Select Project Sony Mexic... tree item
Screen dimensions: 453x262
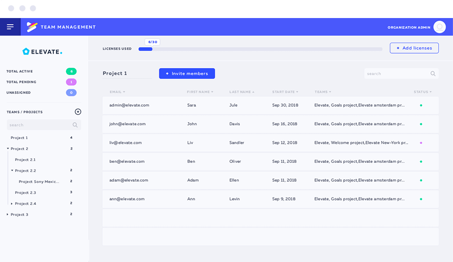(39, 182)
